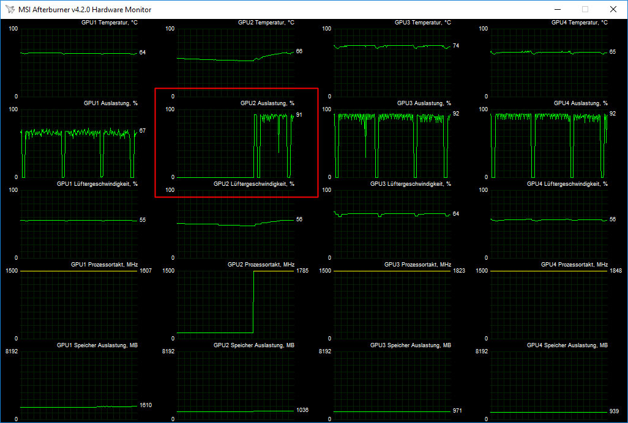Click GPU2 core clock value 1785
This screenshot has width=628, height=423.
[302, 271]
